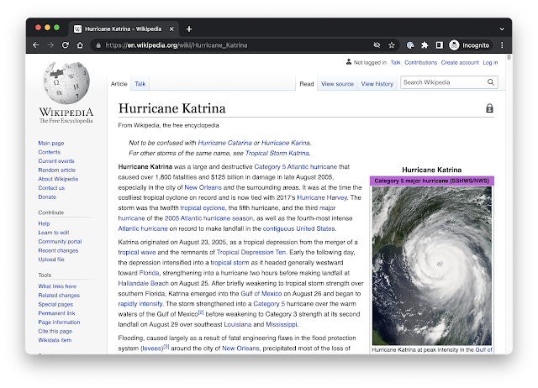Open the Help sidebar link
Image resolution: width=538 pixels, height=388 pixels.
(x=44, y=223)
